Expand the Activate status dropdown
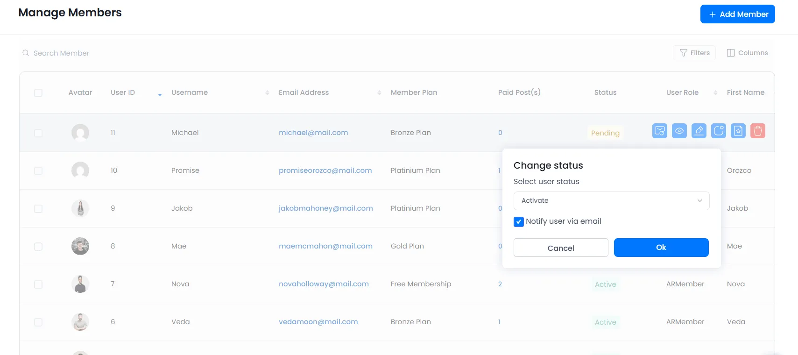The height and width of the screenshot is (355, 798). (x=611, y=201)
